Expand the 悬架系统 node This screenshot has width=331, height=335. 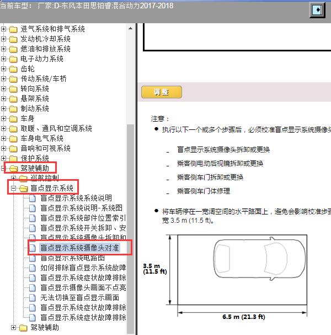tap(3, 98)
